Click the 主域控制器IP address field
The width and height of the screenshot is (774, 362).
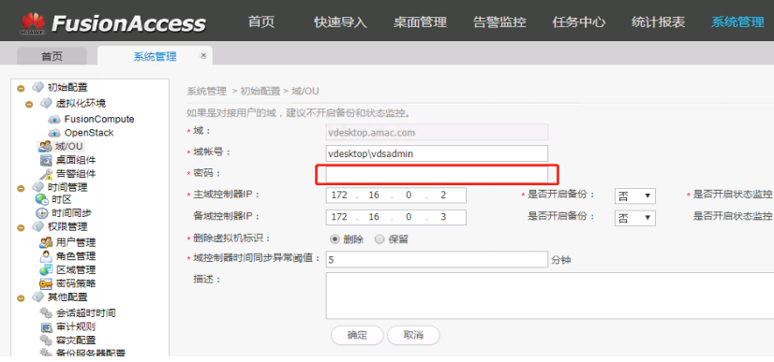tap(395, 195)
